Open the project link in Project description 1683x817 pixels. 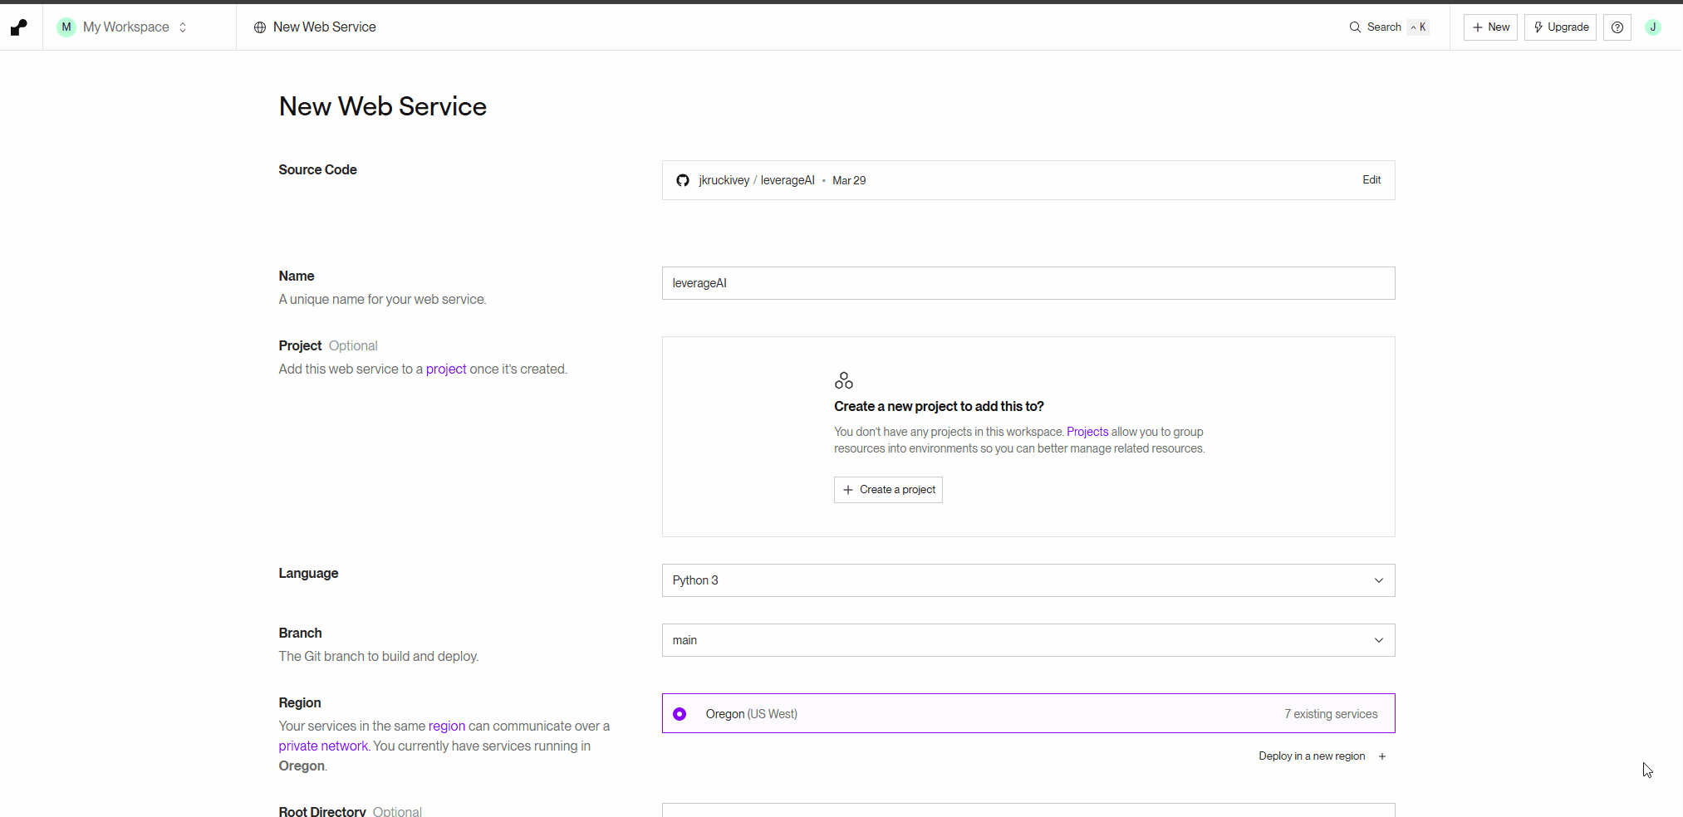click(446, 369)
